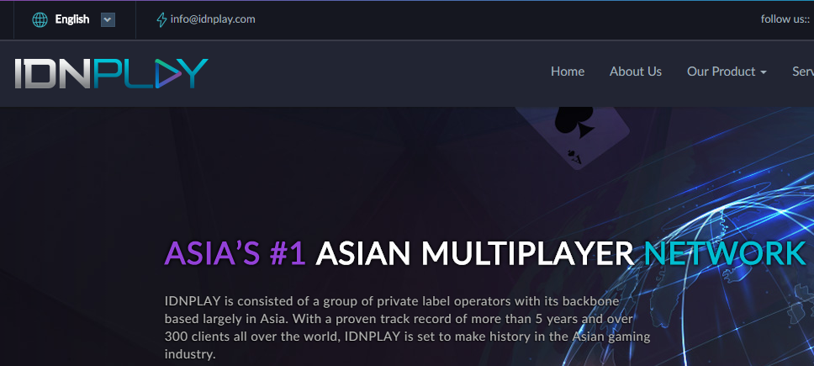Click the IDNPLAY logo
Viewport: 814px width, 366px height.
(111, 73)
